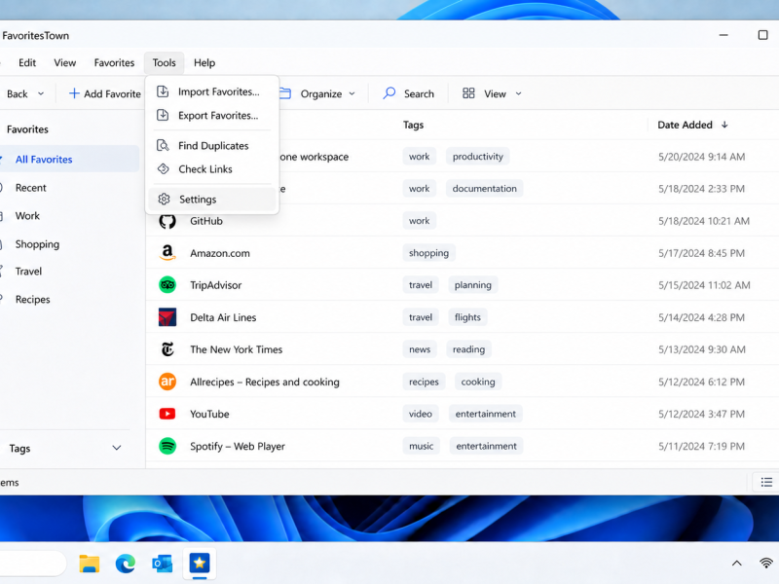Select 'Allrecipes – Recipes and cooking' title
The height and width of the screenshot is (584, 779).
[265, 382]
